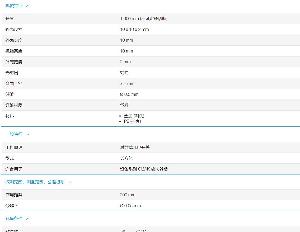Collapse the 探测范围、测量范围、公差极限 chevron
Viewport: 300px width, 232px height.
(70, 182)
